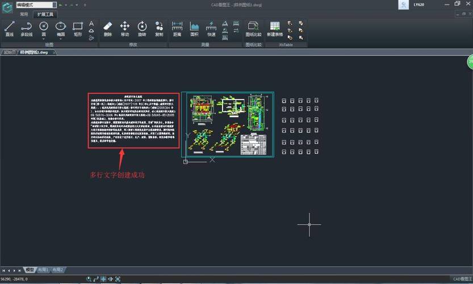Switch to the 常用 ribbon tab
473x284 pixels.
(23, 14)
